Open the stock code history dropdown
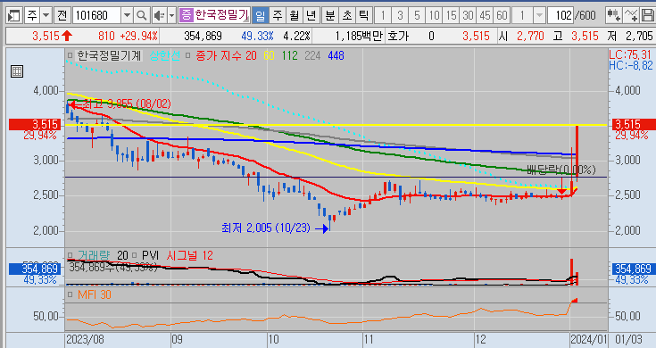This screenshot has width=656, height=348. point(127,16)
